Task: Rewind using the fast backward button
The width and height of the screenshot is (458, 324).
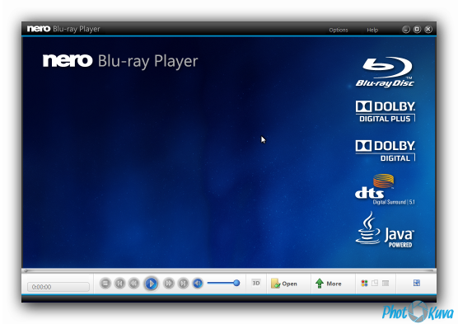Action: (133, 283)
